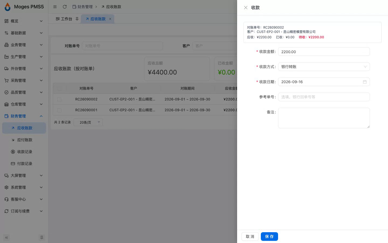Image resolution: width=388 pixels, height=243 pixels.
Task: Collapse the sidebar using double-arrow icon
Action: (6, 238)
